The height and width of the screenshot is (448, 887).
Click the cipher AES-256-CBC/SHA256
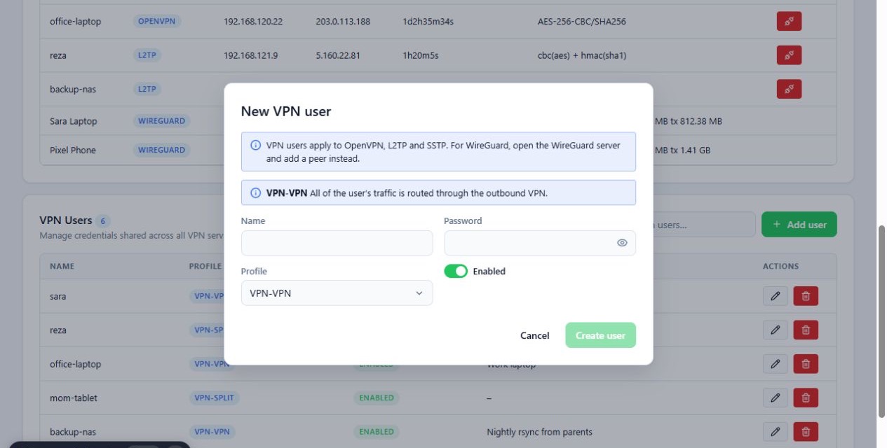(582, 22)
